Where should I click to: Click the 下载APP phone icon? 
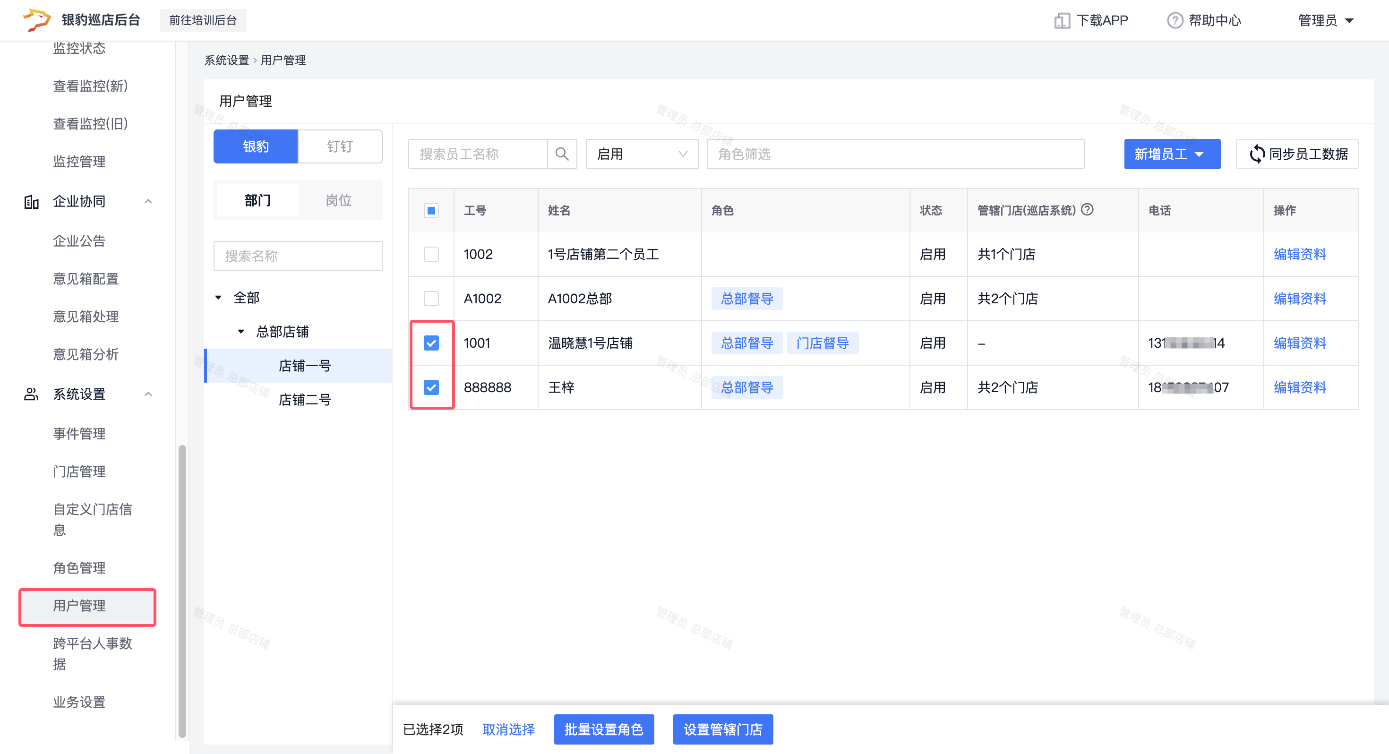1061,20
